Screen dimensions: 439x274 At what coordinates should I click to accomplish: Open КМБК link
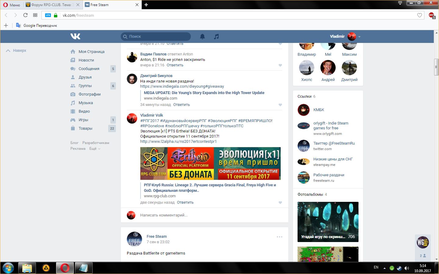[319, 110]
